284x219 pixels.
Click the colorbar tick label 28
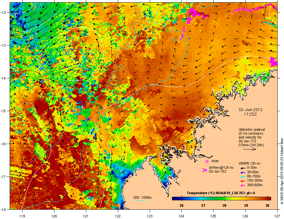224,205
